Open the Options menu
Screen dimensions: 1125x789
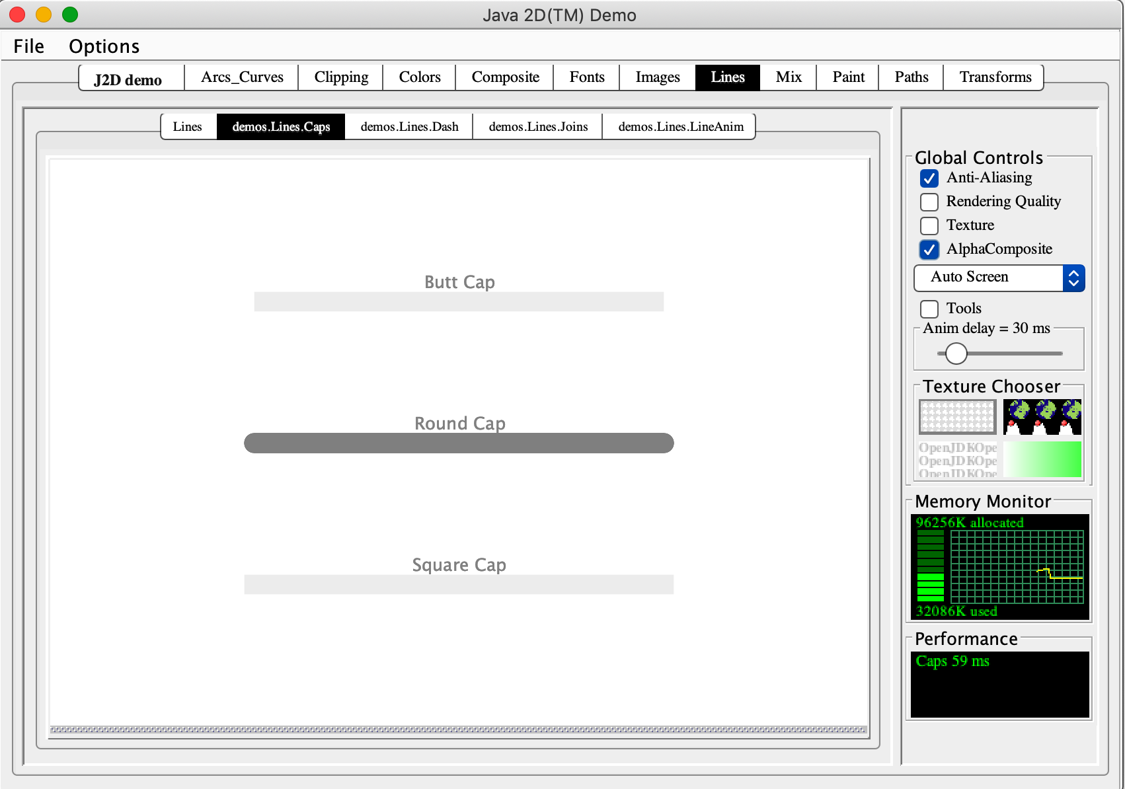[x=104, y=46]
